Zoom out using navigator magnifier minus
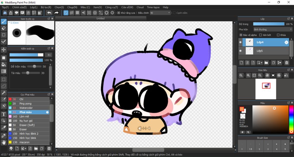294x157 pixels. tap(260, 75)
